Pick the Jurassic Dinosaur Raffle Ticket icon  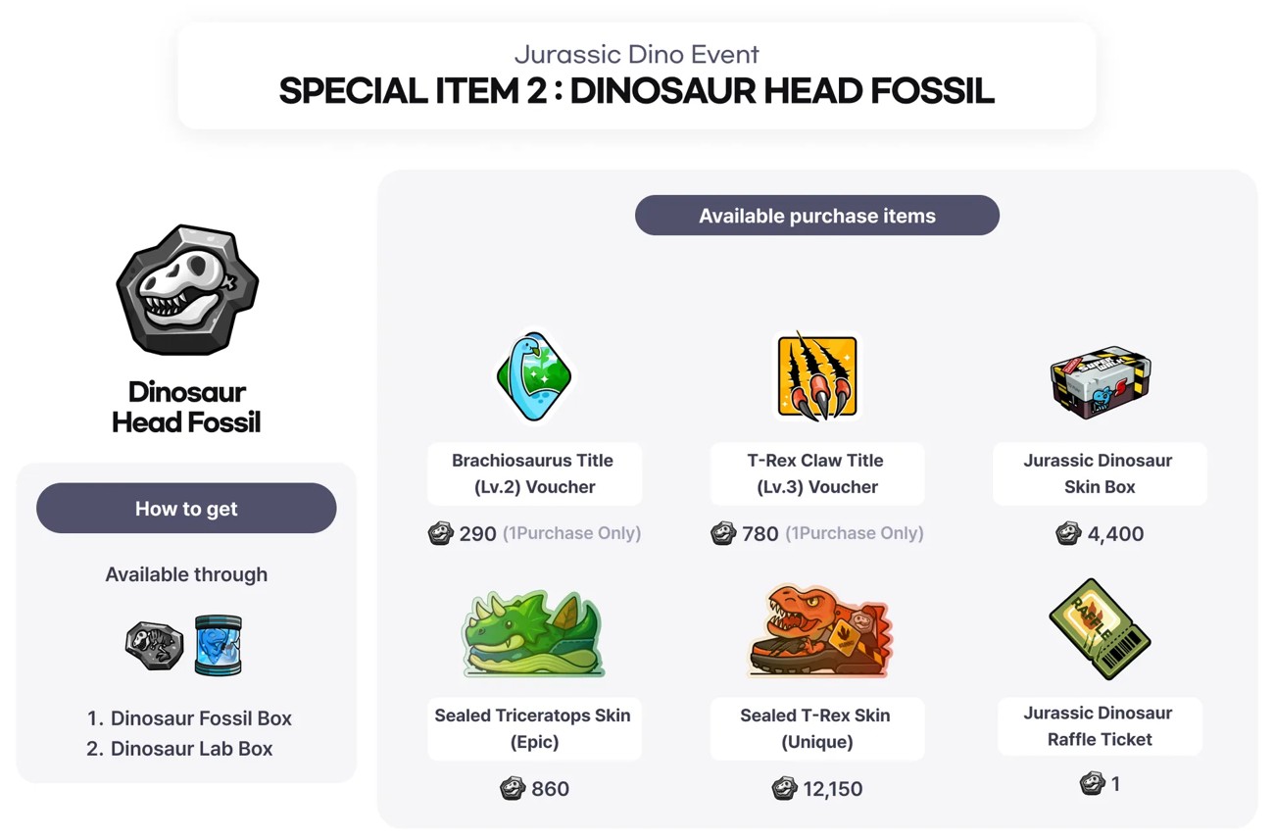pyautogui.click(x=1100, y=629)
